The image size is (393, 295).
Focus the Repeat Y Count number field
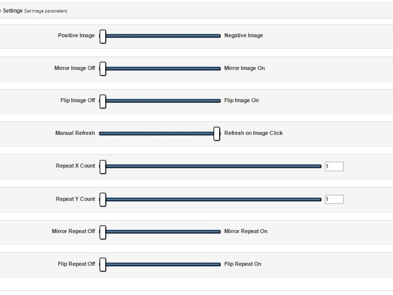point(334,199)
